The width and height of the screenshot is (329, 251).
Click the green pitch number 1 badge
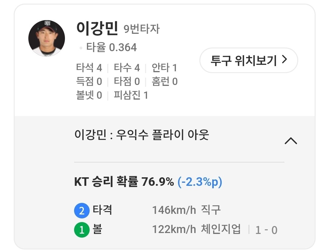coord(82,230)
